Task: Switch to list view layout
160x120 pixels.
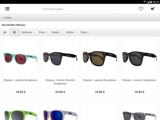Action: click(x=5, y=32)
